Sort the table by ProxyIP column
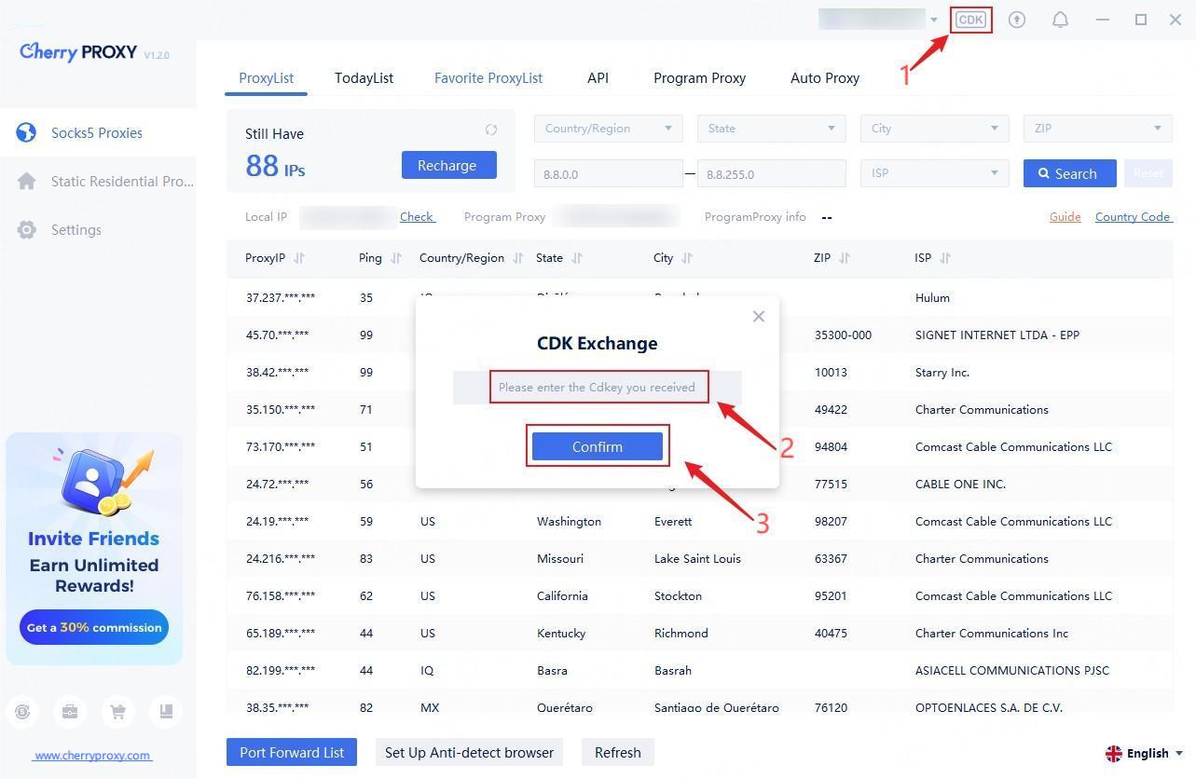 point(299,258)
